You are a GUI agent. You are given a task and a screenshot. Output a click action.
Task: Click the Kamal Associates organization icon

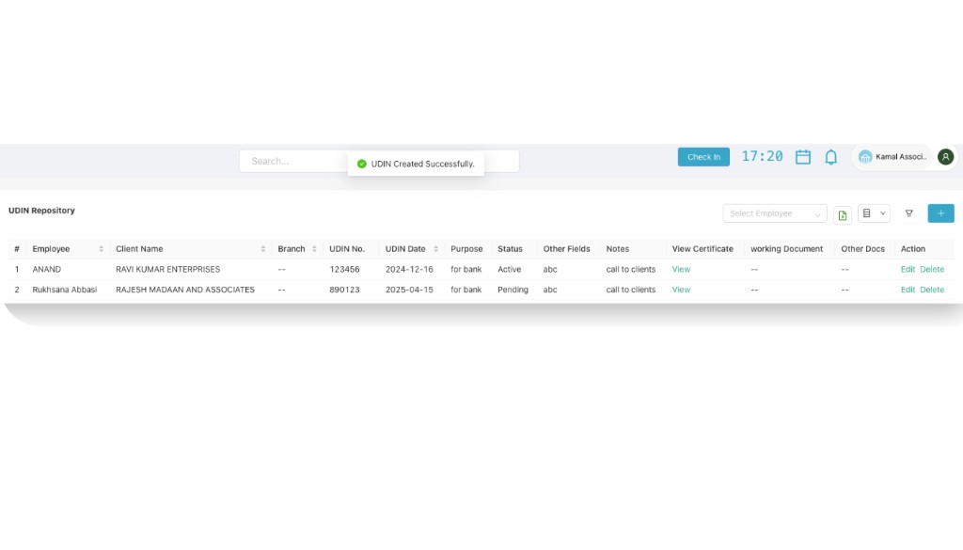[x=865, y=157]
